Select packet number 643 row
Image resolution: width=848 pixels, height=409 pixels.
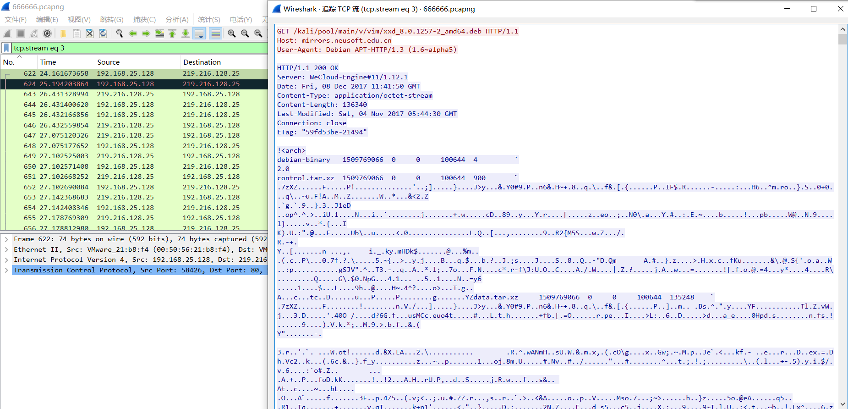coord(134,94)
